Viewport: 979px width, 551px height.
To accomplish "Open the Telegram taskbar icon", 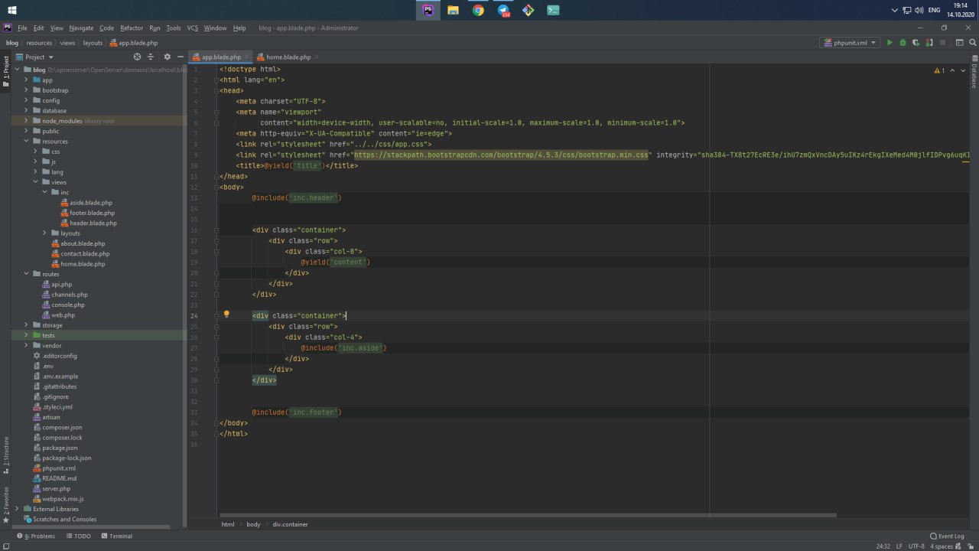I will [x=503, y=10].
